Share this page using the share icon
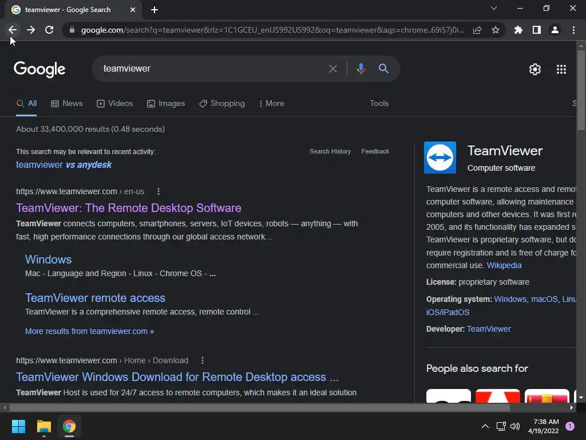The image size is (586, 440). 477,30
